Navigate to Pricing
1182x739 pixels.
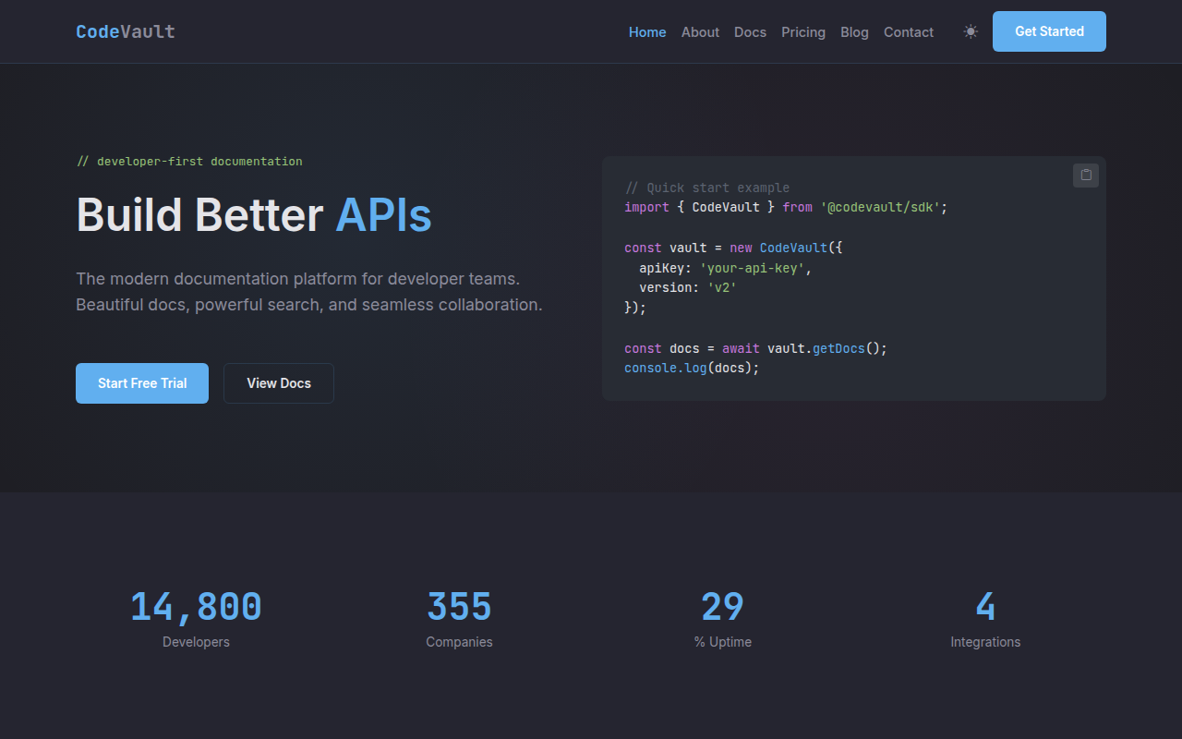(803, 32)
